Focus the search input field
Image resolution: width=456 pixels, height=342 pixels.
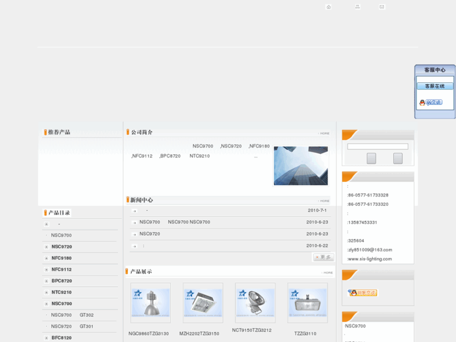click(378, 146)
